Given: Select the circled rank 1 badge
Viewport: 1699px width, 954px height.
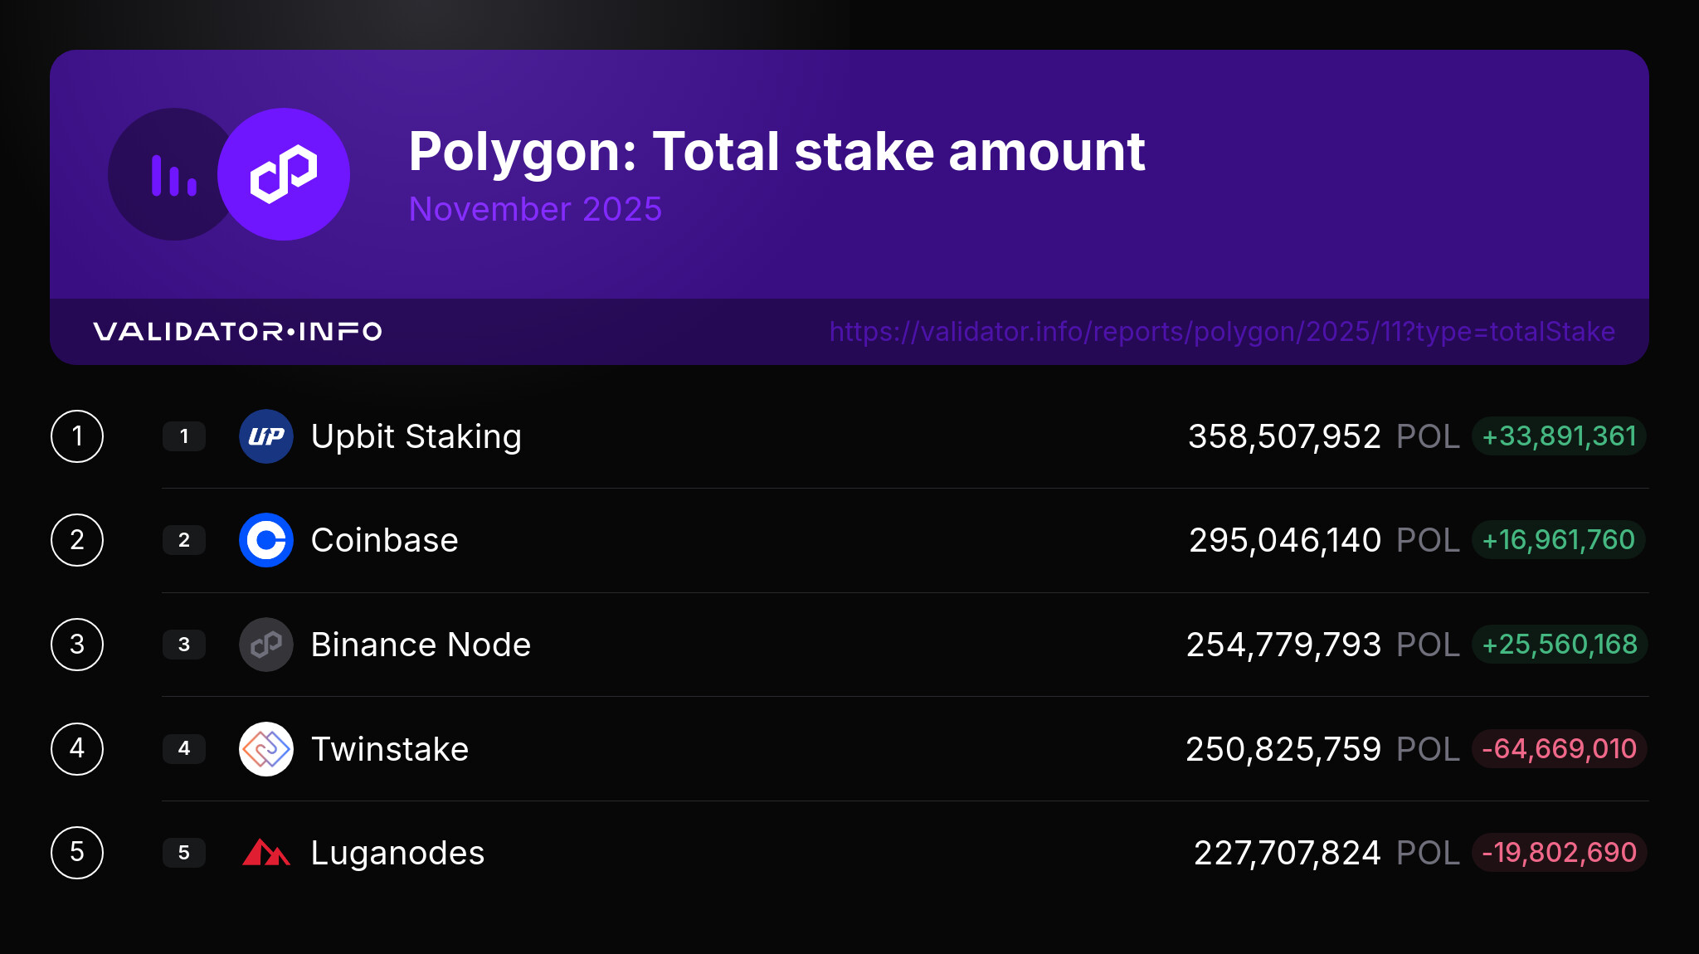Looking at the screenshot, I should point(77,436).
